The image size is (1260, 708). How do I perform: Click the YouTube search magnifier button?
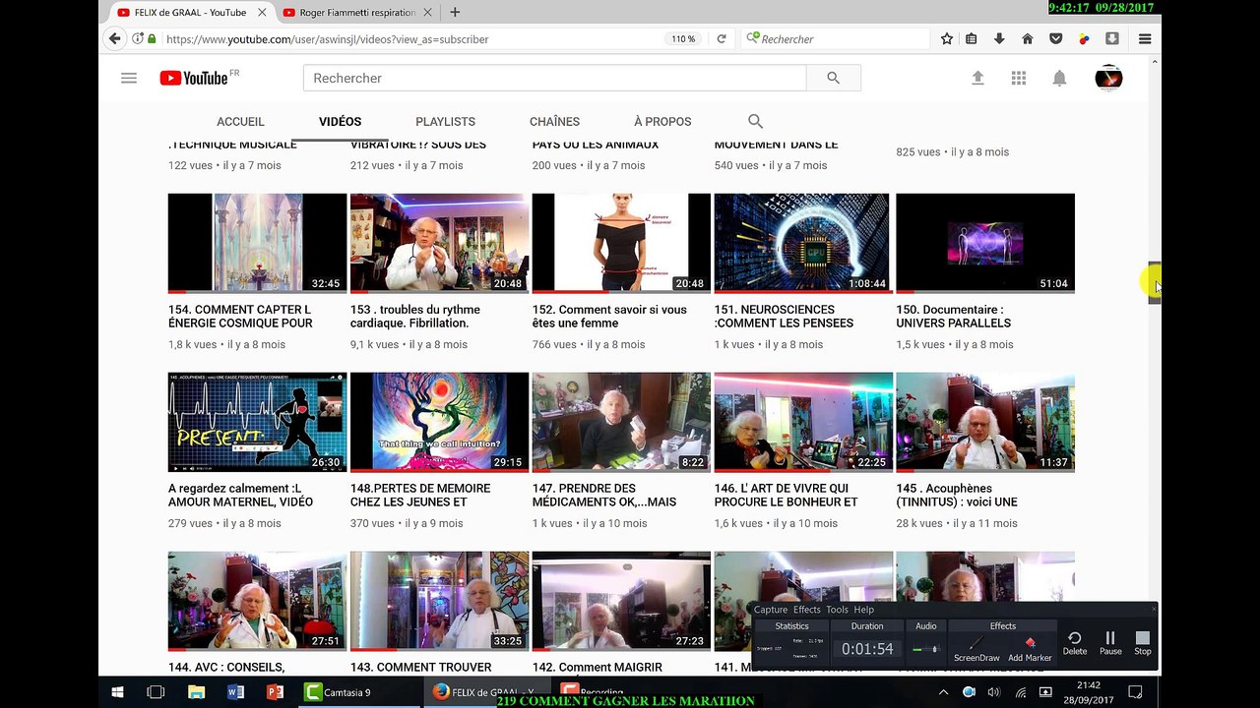(x=833, y=78)
